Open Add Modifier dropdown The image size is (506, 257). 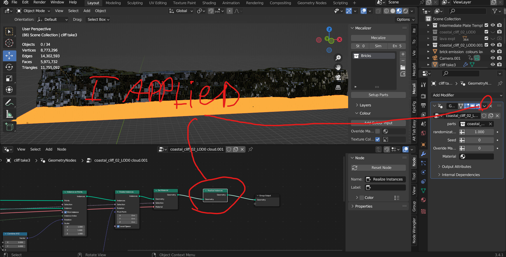[467, 95]
